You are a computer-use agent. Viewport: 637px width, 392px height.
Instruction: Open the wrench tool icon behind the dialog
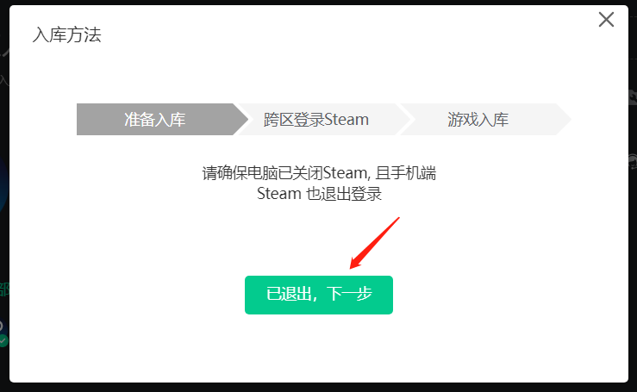click(x=633, y=96)
